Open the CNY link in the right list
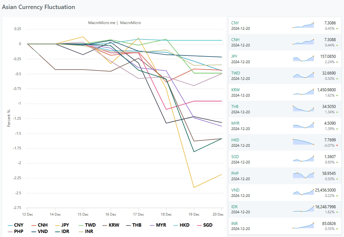Viewport: 344px width, 237px height. pos(235,23)
